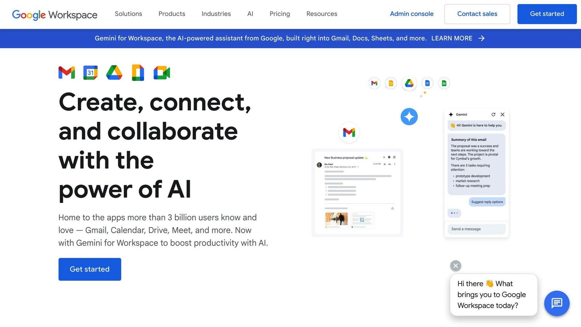
Task: Click the print icon in the email card
Action: (389, 157)
